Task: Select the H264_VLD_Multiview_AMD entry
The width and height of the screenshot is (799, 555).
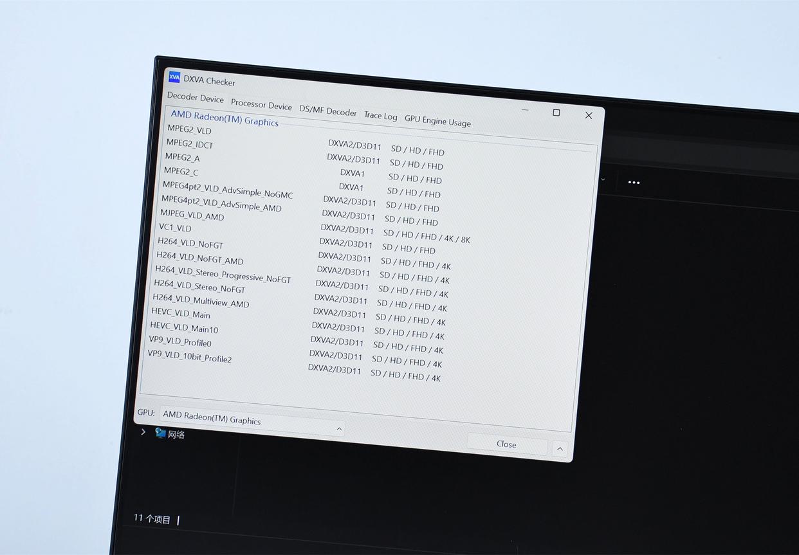Action: 201,301
